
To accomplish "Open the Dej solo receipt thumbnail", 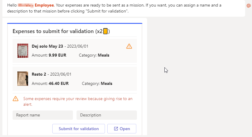I will (23, 51).
